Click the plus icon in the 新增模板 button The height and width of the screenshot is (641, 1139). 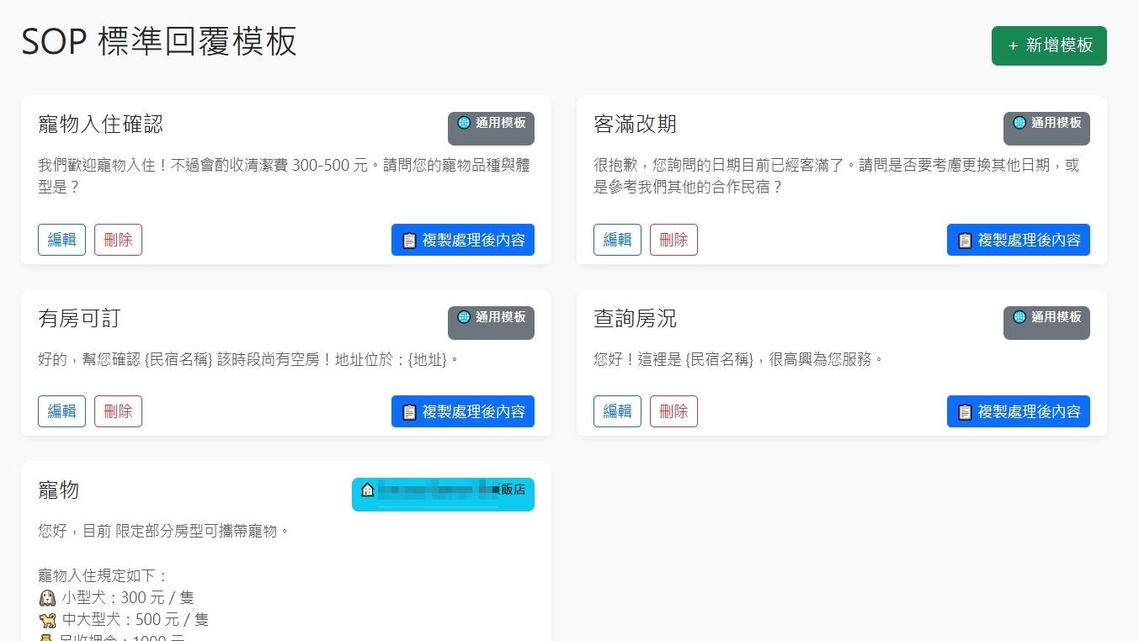(1013, 46)
